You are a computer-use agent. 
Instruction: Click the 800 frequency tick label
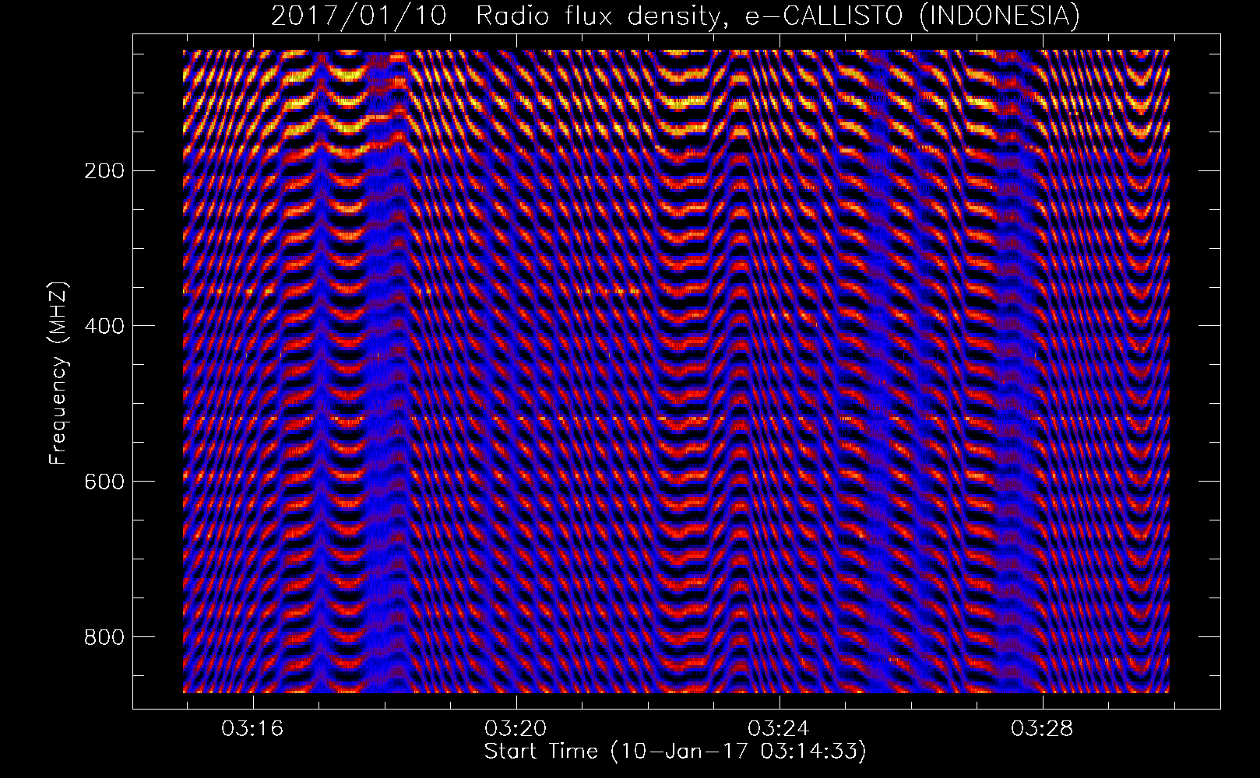tap(104, 637)
